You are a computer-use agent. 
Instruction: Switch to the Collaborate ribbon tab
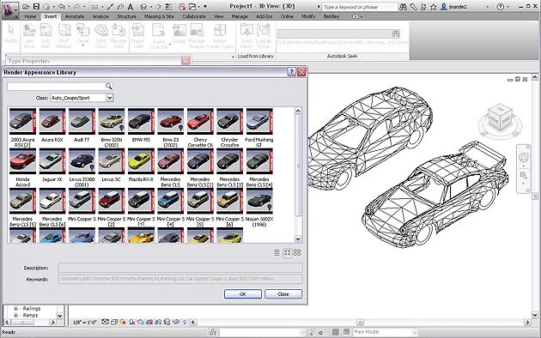coord(193,16)
